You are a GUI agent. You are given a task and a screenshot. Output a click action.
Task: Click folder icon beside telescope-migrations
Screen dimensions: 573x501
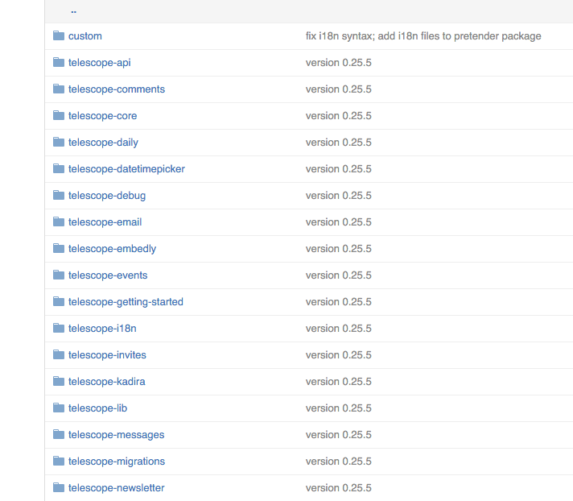click(59, 461)
